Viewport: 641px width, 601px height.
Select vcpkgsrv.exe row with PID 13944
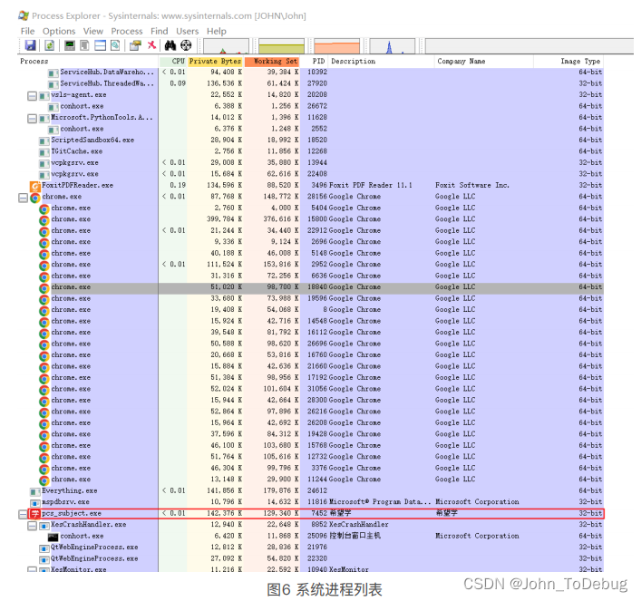coord(311,163)
